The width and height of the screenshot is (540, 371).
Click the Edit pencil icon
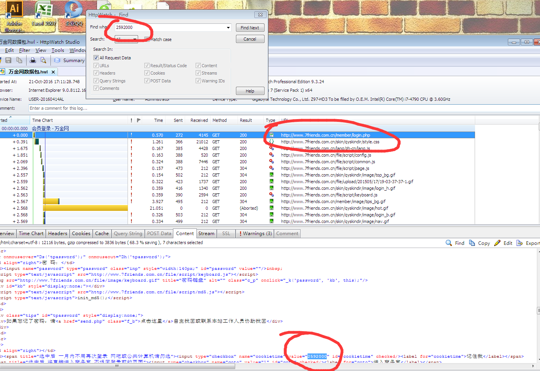click(x=497, y=243)
